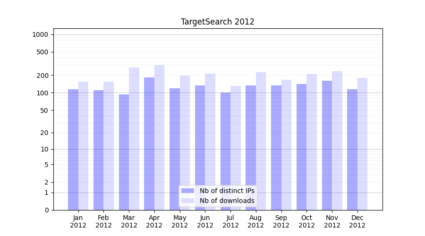Select the Nb of downloads legend label

(227, 201)
